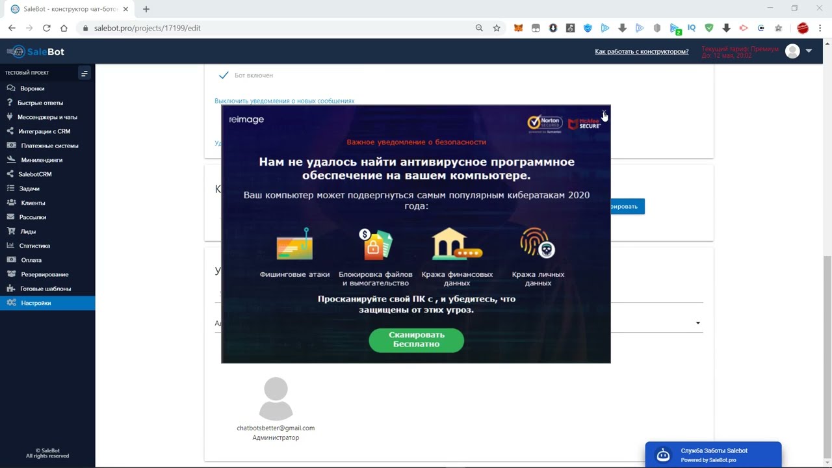The image size is (832, 468).
Task: Click the Готовые шаблоны puzzle icon
Action: [x=10, y=289]
